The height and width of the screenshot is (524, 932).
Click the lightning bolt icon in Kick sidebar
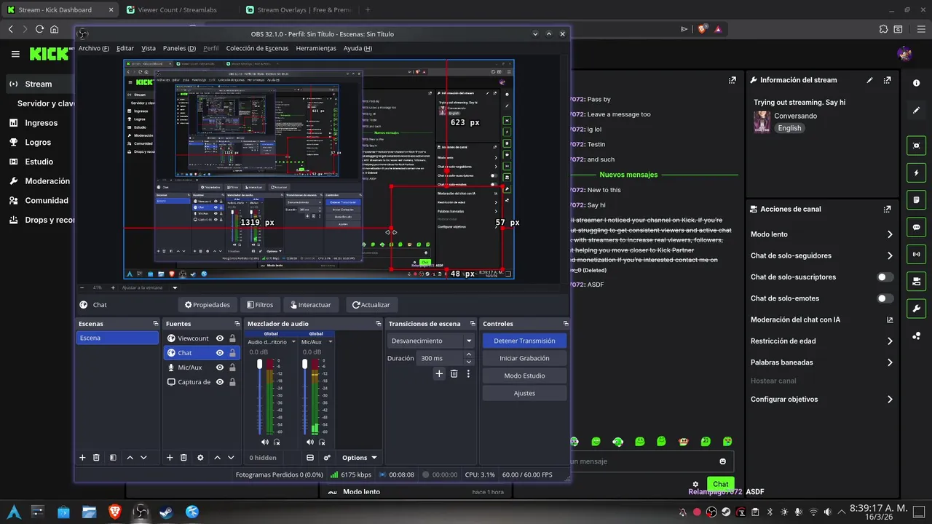coord(917,173)
